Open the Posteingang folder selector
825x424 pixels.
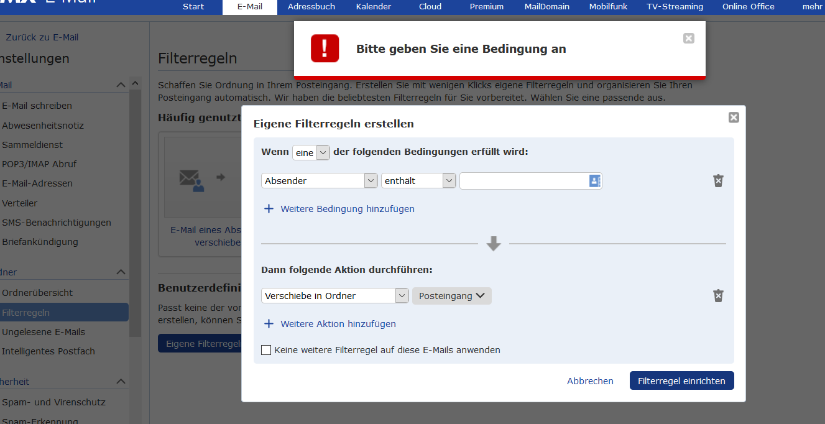(452, 296)
